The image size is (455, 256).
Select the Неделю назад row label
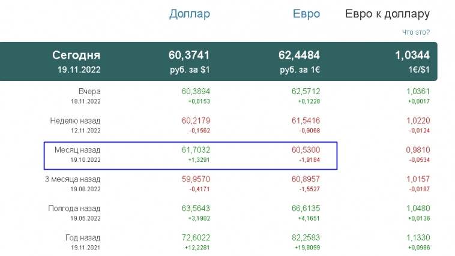click(75, 121)
